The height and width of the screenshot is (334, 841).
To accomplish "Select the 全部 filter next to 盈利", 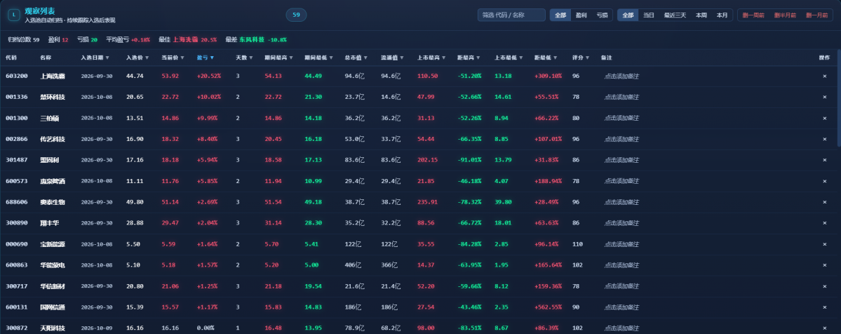I will (560, 15).
